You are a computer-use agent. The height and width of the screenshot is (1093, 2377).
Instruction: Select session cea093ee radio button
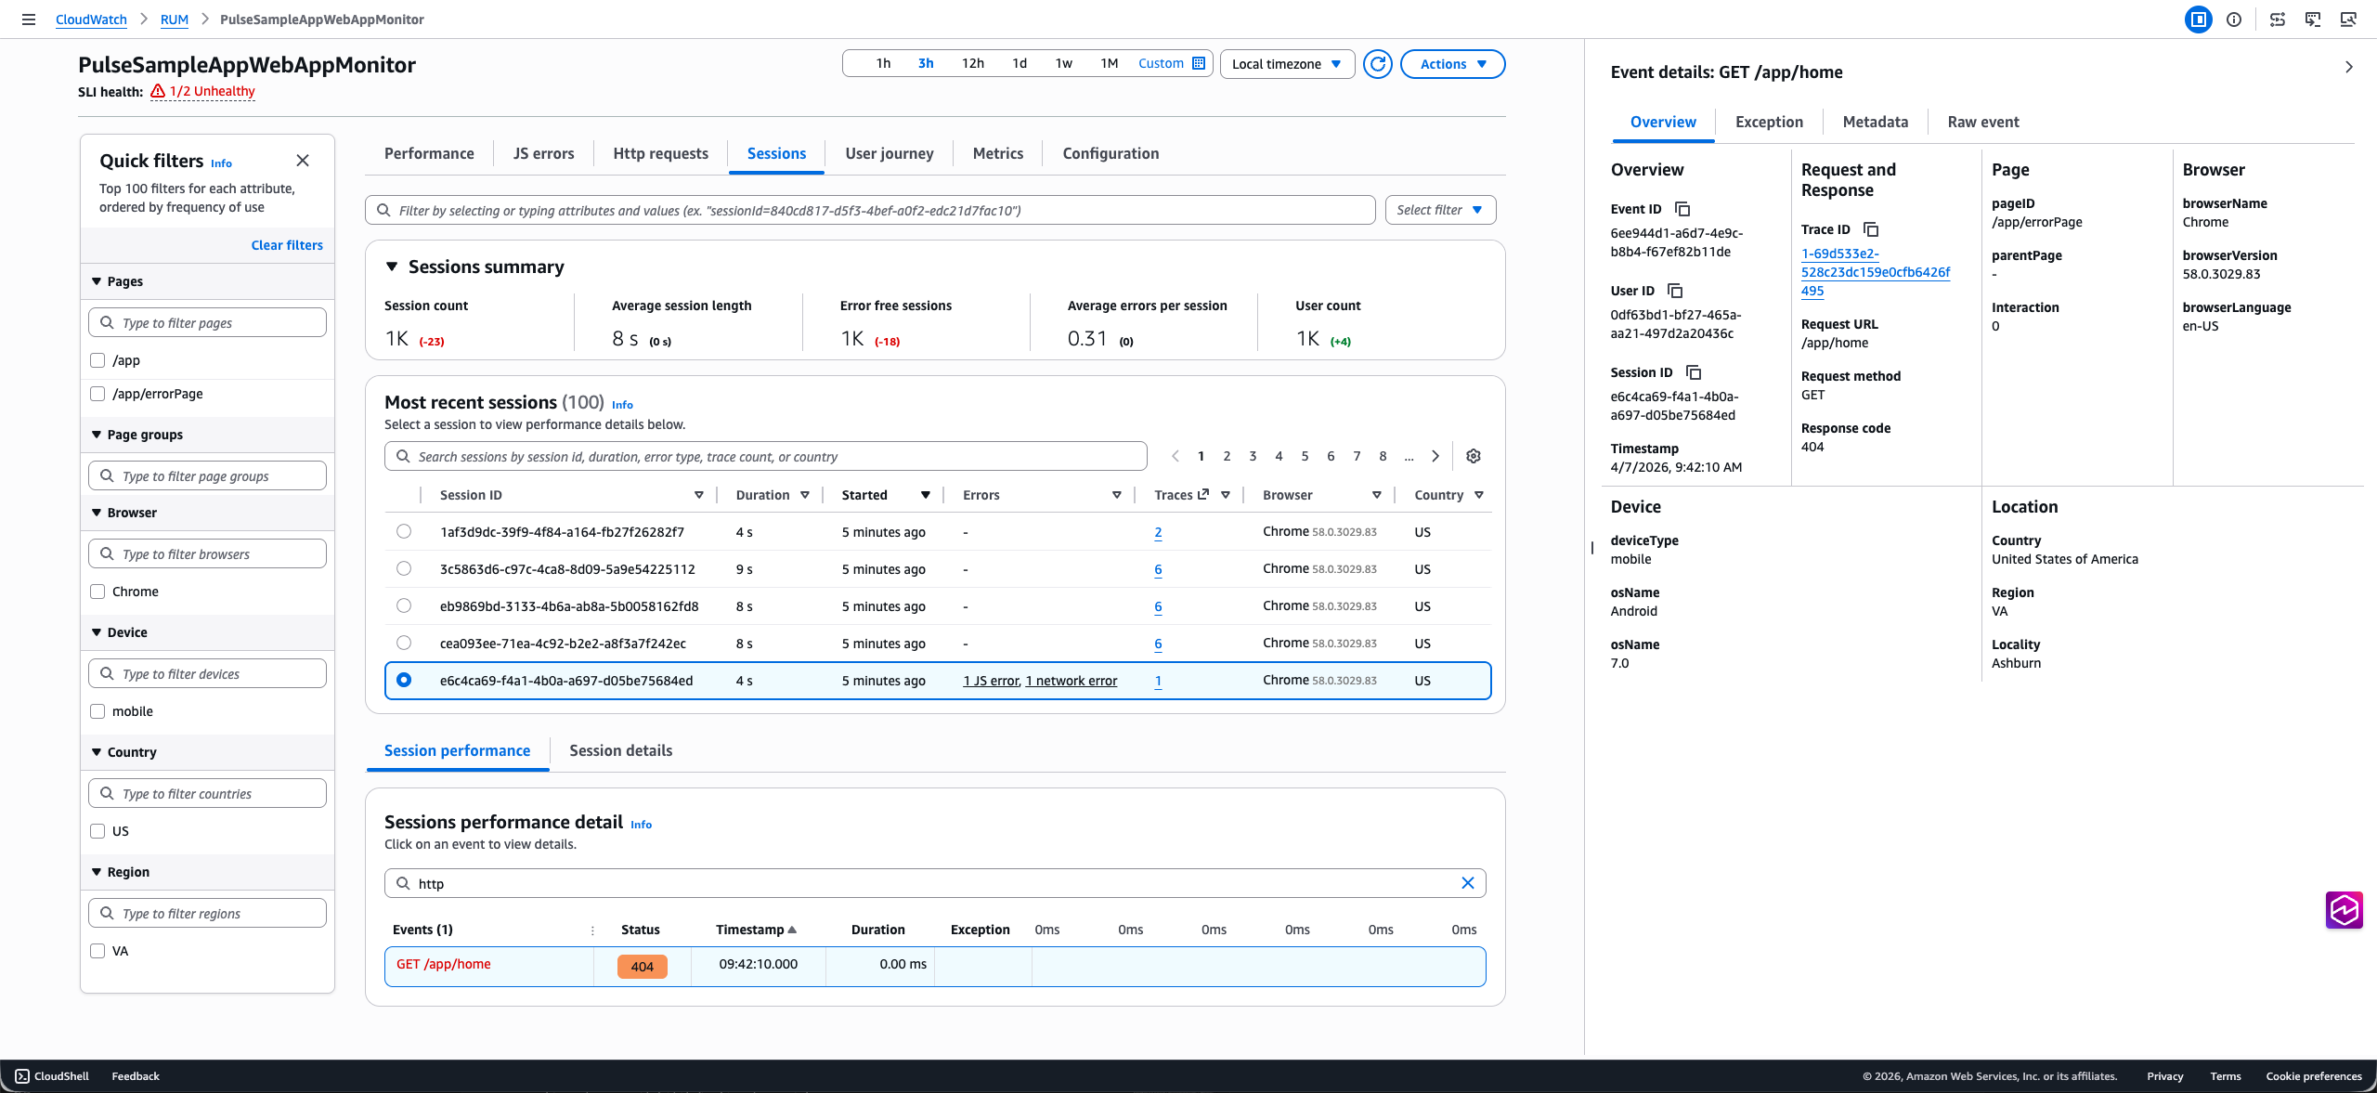pyautogui.click(x=404, y=643)
